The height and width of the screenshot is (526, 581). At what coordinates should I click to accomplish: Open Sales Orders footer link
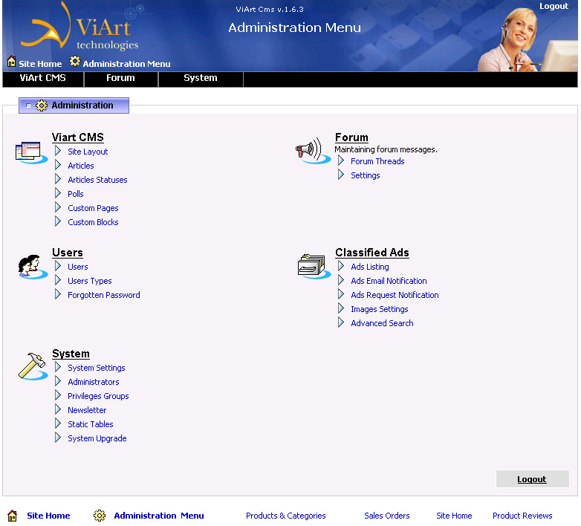point(387,516)
